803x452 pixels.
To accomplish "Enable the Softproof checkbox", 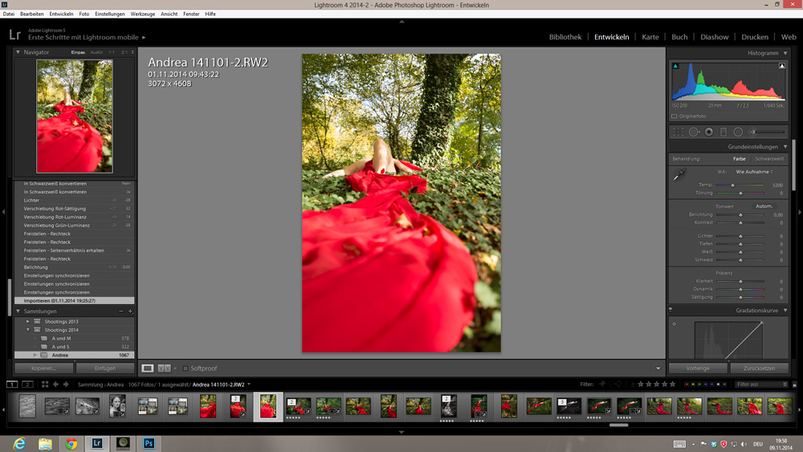I will (185, 369).
